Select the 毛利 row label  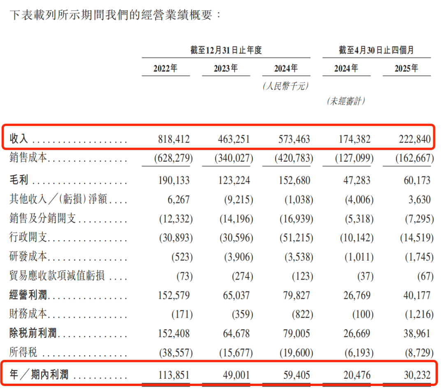click(19, 180)
